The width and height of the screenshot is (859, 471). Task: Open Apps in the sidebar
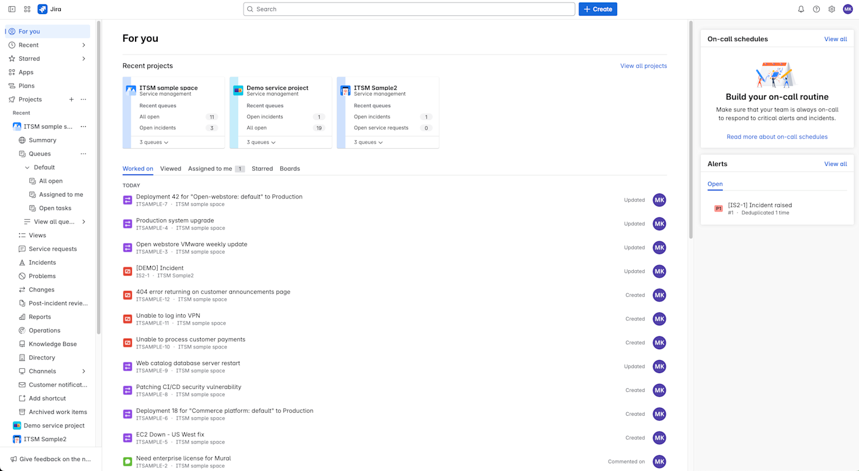48,72
